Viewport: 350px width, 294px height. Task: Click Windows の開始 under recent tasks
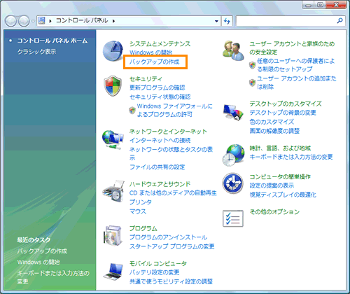click(x=38, y=262)
